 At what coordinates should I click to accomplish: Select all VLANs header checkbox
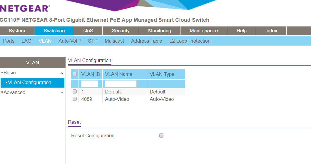pos(75,74)
